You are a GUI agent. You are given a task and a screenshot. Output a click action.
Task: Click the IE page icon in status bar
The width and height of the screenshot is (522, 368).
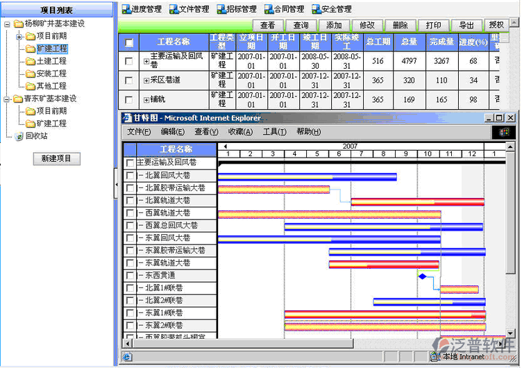click(127, 357)
